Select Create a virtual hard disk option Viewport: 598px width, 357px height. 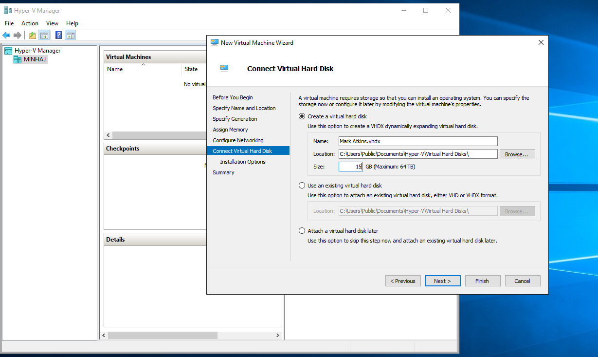[302, 116]
